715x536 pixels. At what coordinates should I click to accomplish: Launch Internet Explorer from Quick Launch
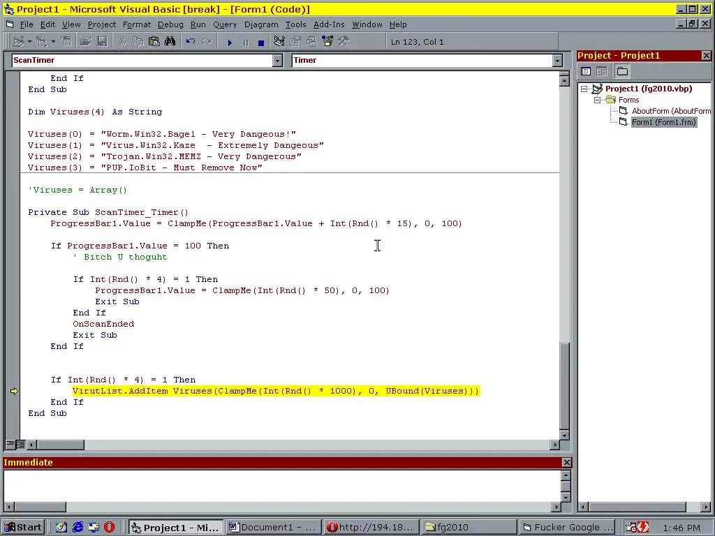click(x=78, y=527)
